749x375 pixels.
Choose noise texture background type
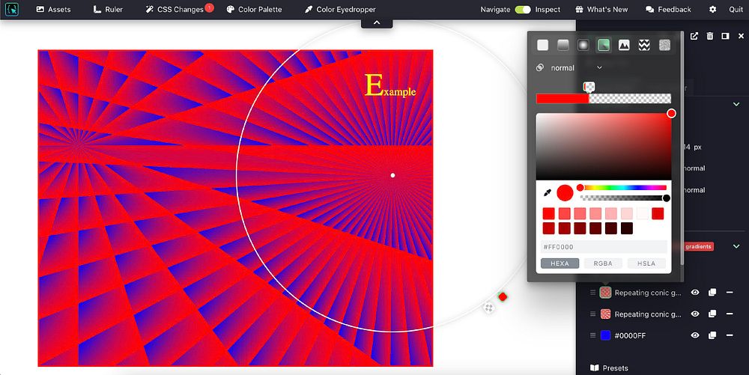[x=664, y=45]
